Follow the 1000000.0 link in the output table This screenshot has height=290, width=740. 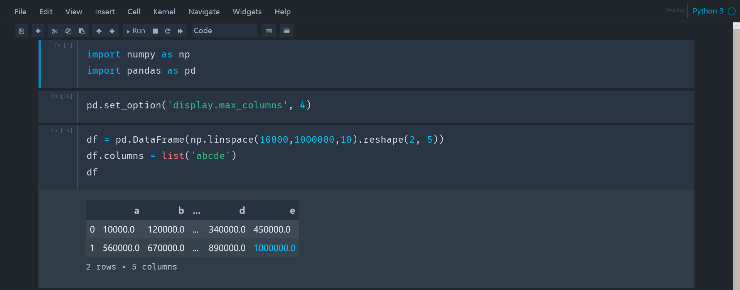(275, 248)
